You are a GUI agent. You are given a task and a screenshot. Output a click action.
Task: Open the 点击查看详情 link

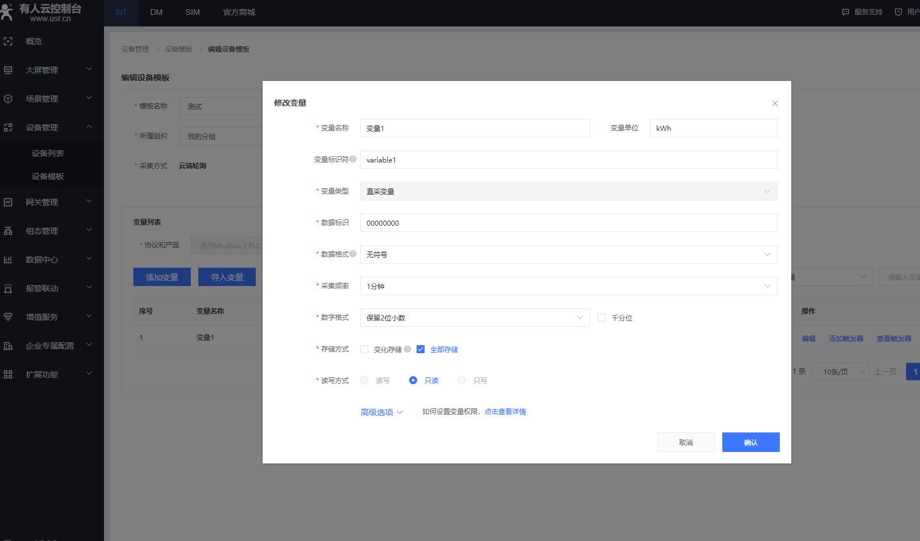pos(505,412)
